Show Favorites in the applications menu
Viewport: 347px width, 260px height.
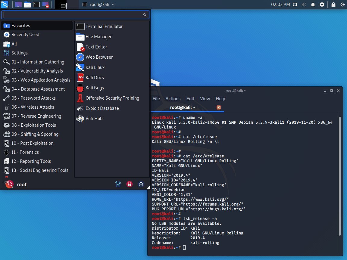[x=21, y=26]
